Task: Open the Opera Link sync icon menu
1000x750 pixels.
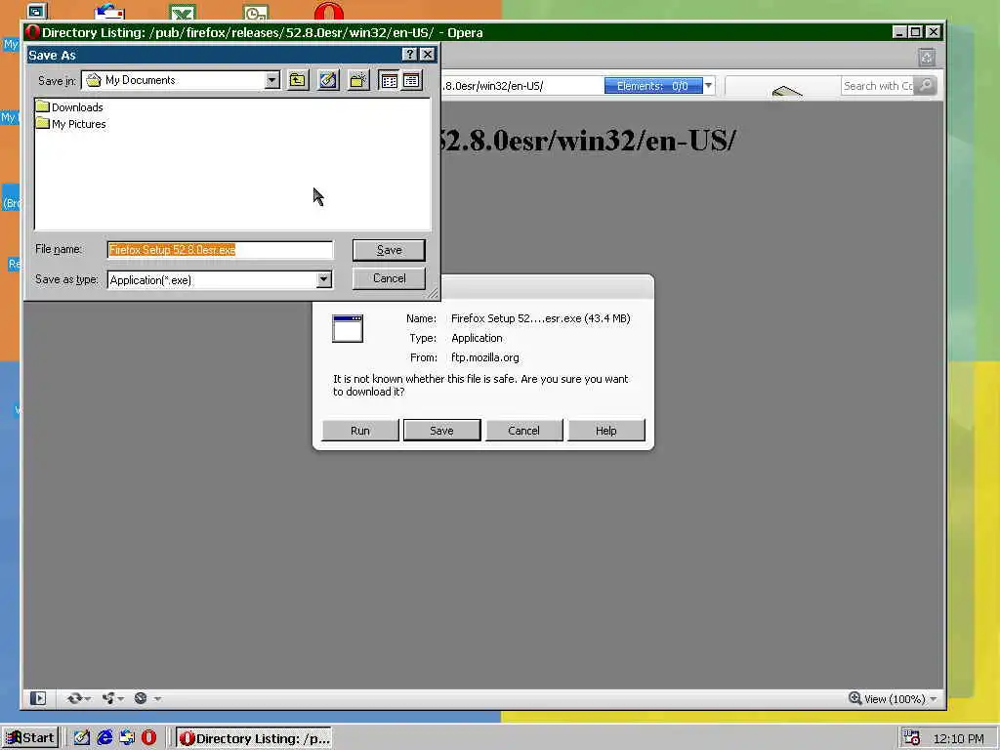Action: [78, 698]
